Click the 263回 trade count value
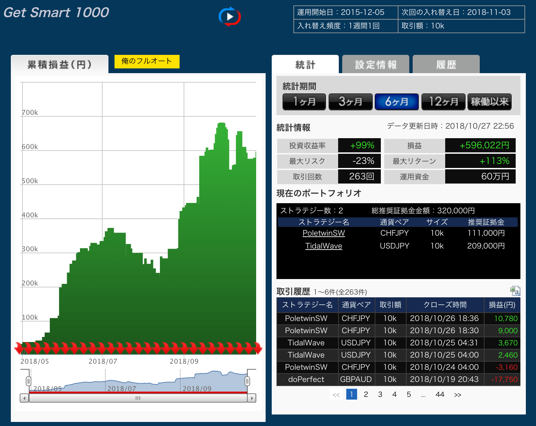The width and height of the screenshot is (536, 426). click(x=362, y=176)
